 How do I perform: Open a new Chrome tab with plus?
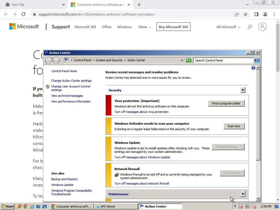tap(139, 5)
